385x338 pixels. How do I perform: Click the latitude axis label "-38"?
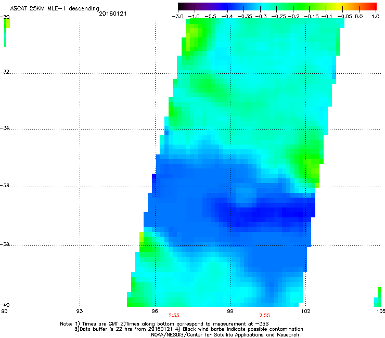click(x=5, y=244)
